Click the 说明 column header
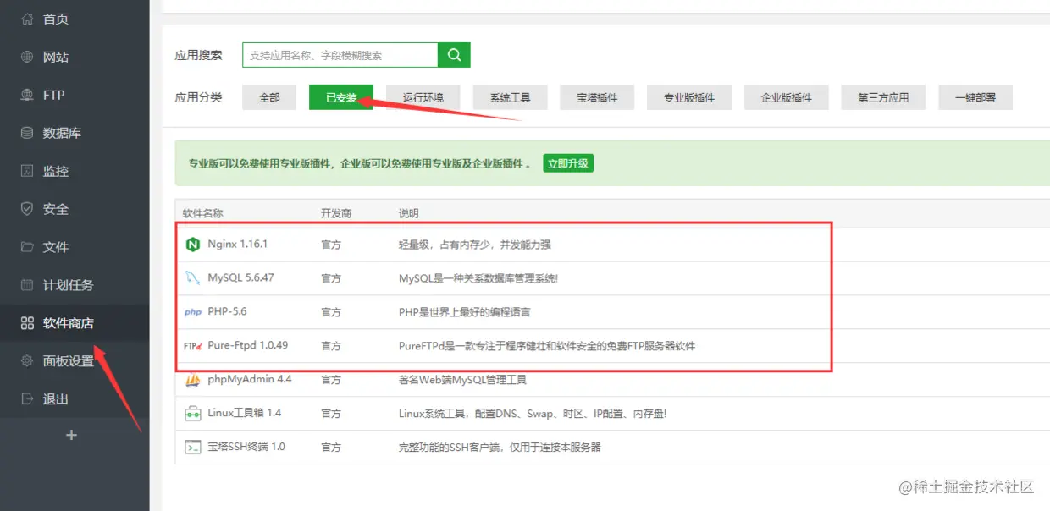This screenshot has width=1050, height=511. point(409,213)
